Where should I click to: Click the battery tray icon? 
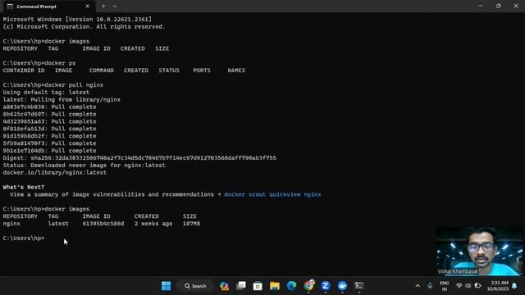coord(477,286)
